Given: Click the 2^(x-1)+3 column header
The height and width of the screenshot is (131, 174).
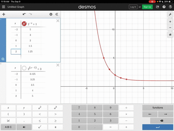Looking at the screenshot, I should [x=35, y=68].
